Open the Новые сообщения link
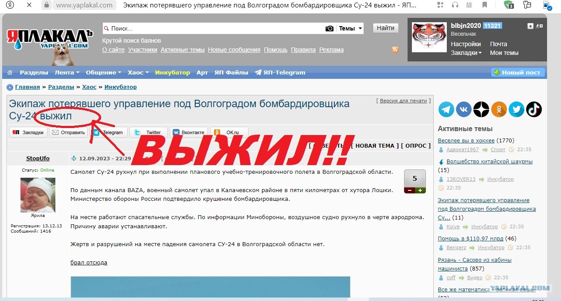 click(234, 50)
